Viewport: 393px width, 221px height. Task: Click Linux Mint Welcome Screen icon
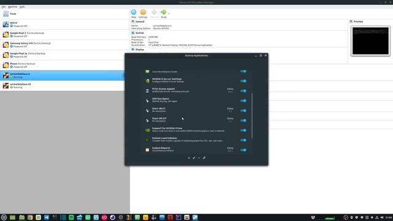tap(147, 71)
